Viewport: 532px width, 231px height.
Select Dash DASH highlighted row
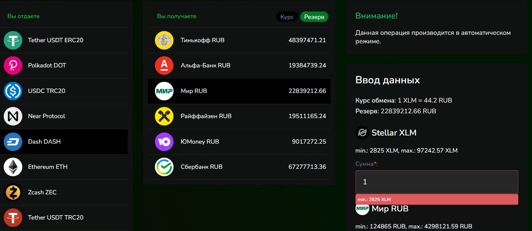tap(64, 141)
